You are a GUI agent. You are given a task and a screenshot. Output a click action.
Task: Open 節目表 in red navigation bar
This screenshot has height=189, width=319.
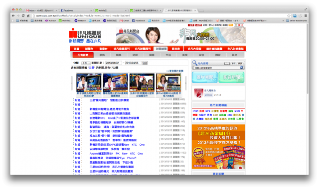pyautogui.click(x=176, y=49)
